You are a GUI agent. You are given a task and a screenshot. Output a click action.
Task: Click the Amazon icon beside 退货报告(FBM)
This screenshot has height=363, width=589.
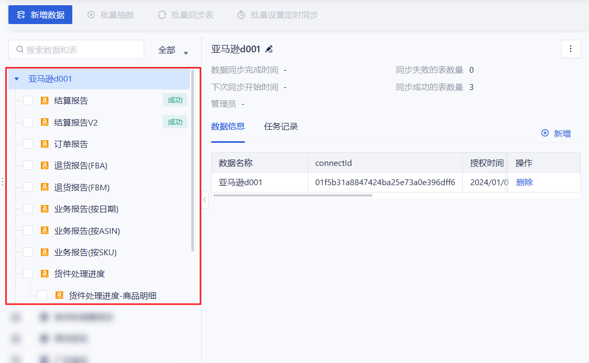pyautogui.click(x=45, y=187)
